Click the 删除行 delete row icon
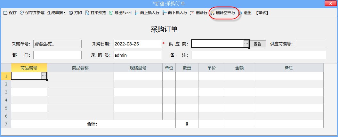 point(192,13)
